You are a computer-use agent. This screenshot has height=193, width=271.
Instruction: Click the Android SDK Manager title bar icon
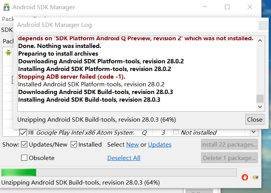[6, 7]
